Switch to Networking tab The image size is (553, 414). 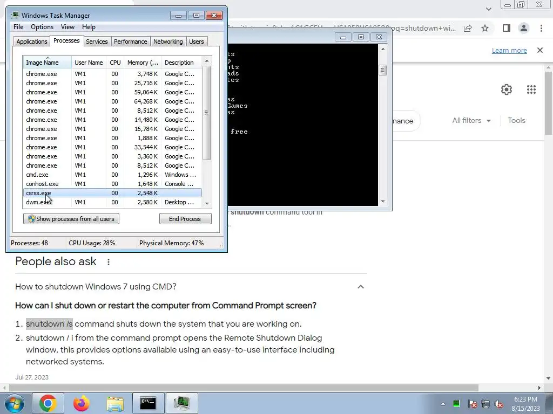coord(168,42)
